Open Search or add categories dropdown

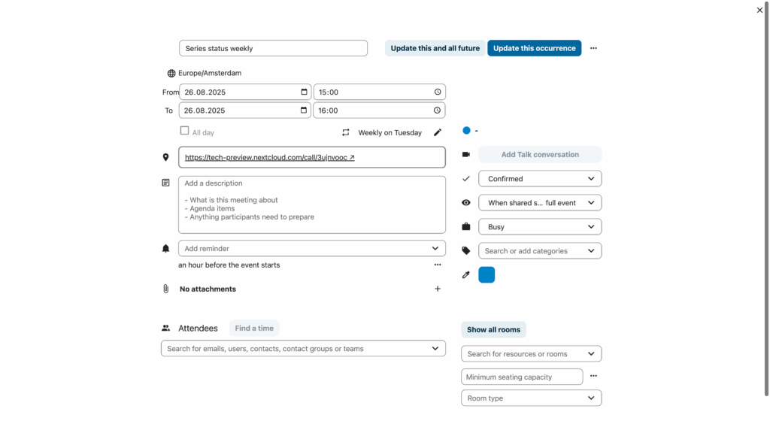point(539,250)
